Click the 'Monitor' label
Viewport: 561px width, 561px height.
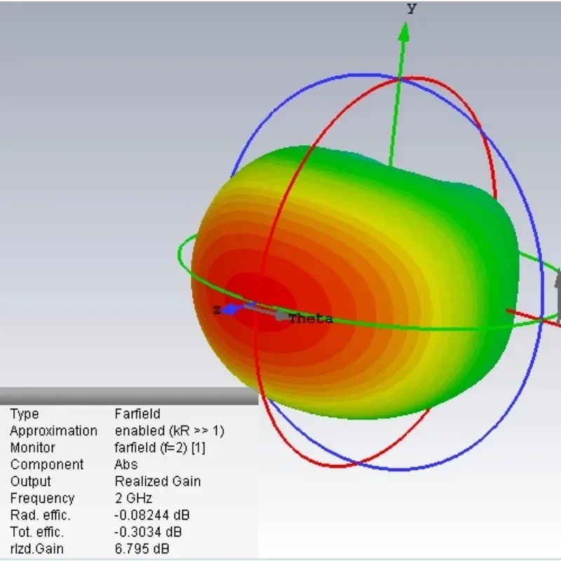tap(32, 447)
